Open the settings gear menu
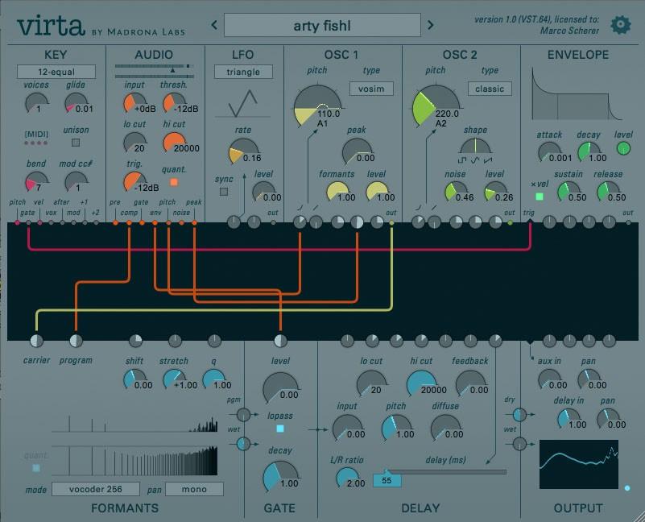This screenshot has height=522, width=645. coord(620,25)
